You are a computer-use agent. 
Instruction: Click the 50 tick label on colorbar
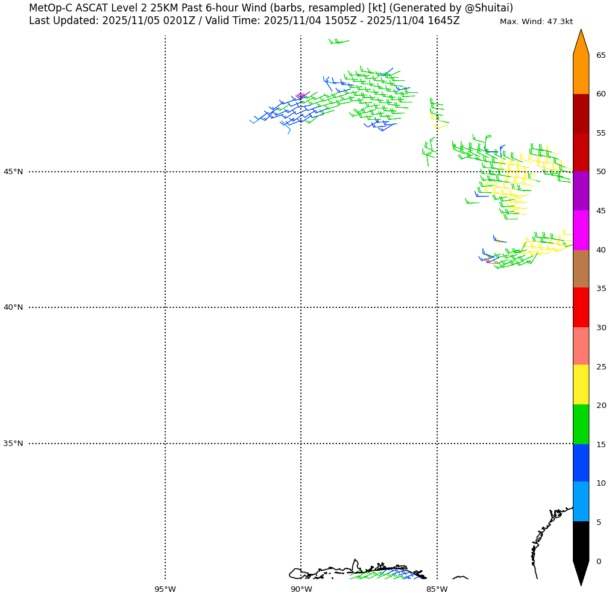[x=601, y=172]
